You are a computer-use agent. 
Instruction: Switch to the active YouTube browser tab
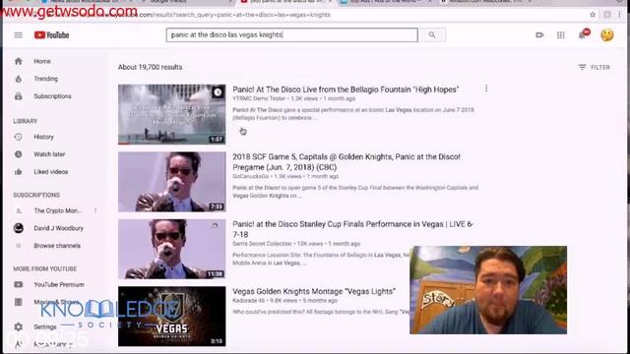286,2
